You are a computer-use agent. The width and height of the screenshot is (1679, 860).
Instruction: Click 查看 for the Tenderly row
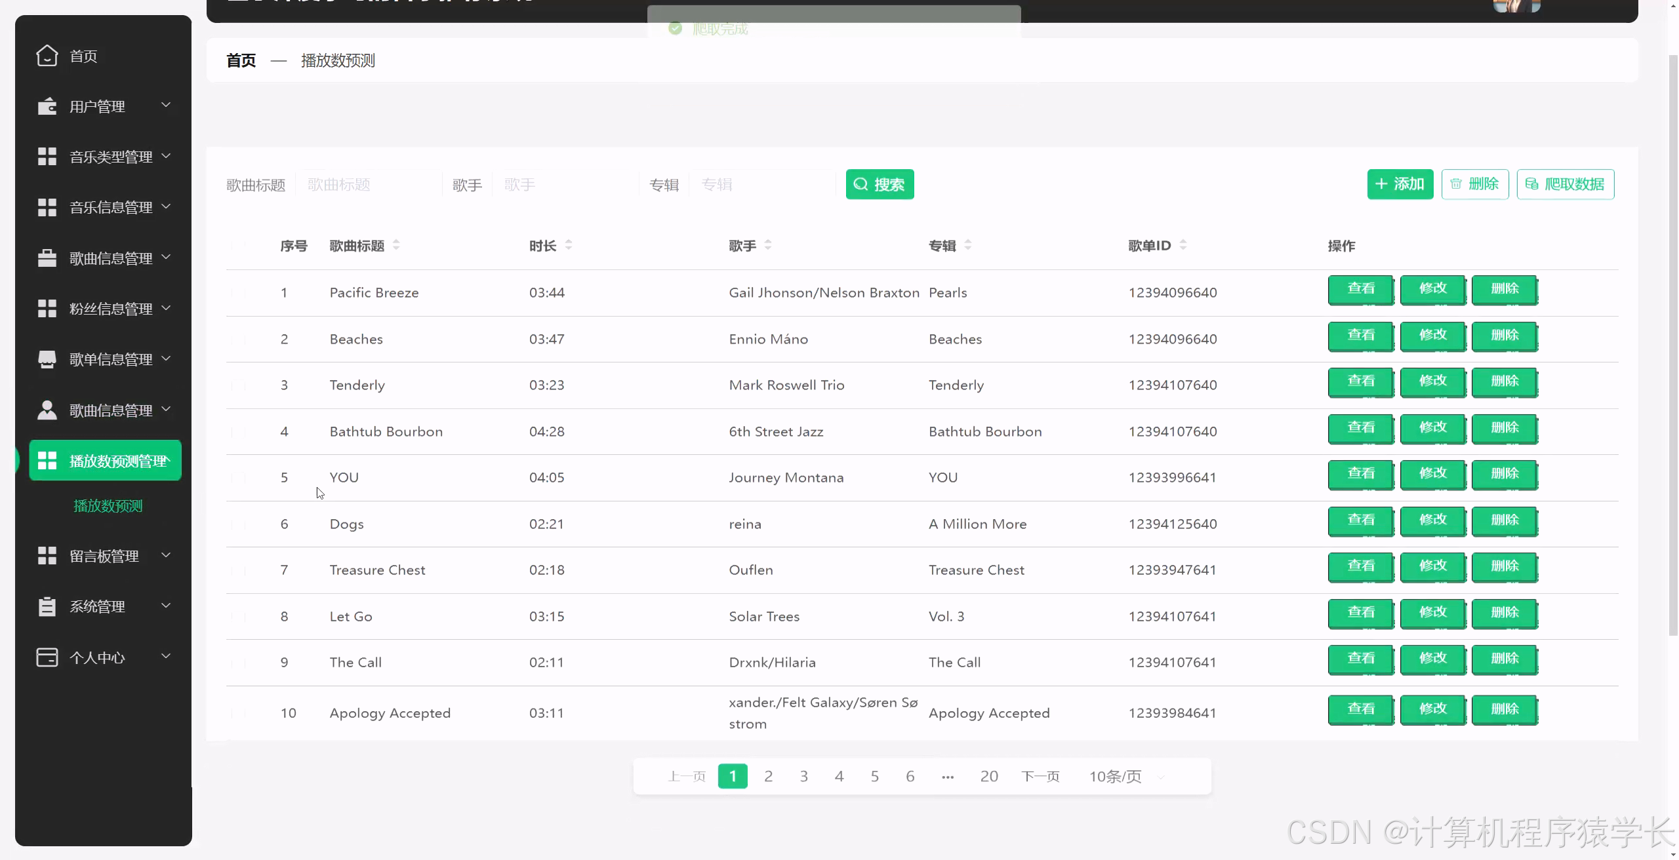pos(1360,381)
